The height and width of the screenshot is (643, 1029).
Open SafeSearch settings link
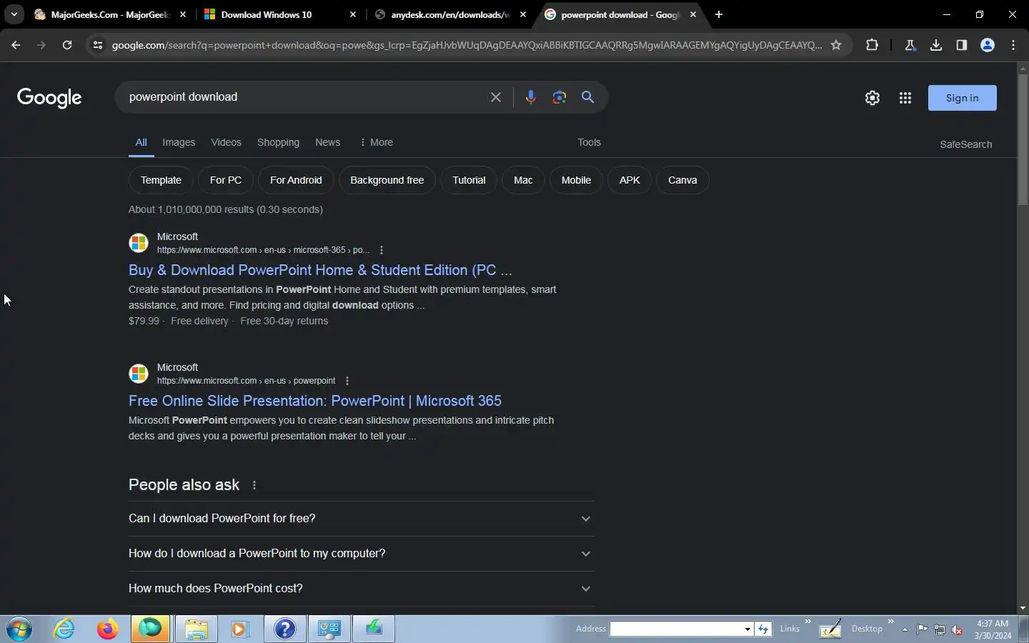(x=965, y=144)
